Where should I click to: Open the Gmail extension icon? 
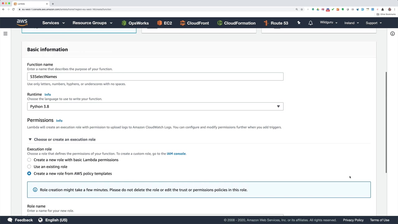point(323,9)
